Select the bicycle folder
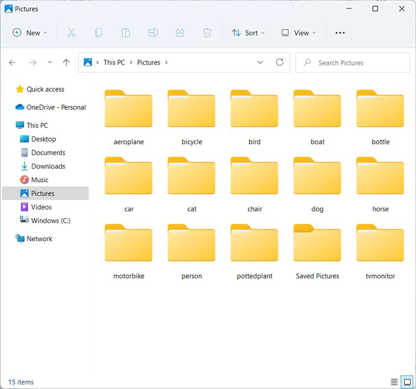416x389 pixels. (x=191, y=118)
